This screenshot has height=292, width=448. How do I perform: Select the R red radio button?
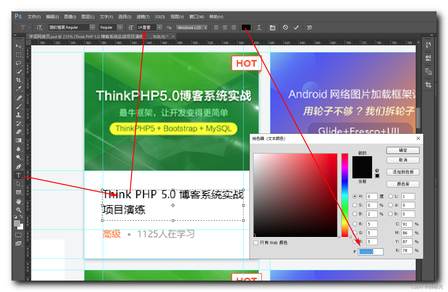click(355, 224)
